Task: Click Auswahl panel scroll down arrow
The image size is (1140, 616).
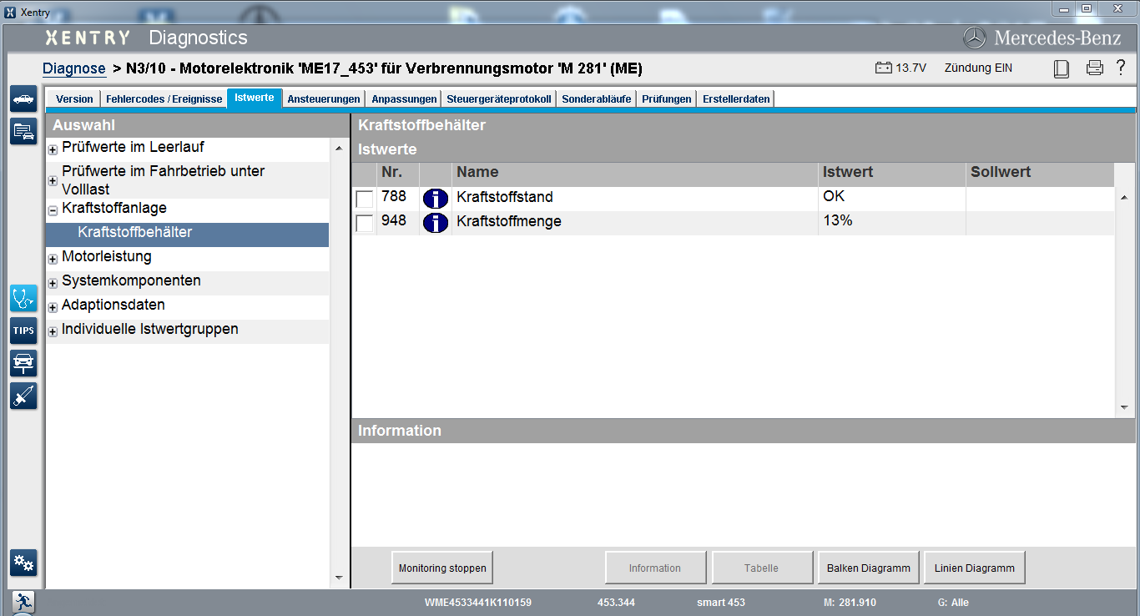Action: coord(338,577)
